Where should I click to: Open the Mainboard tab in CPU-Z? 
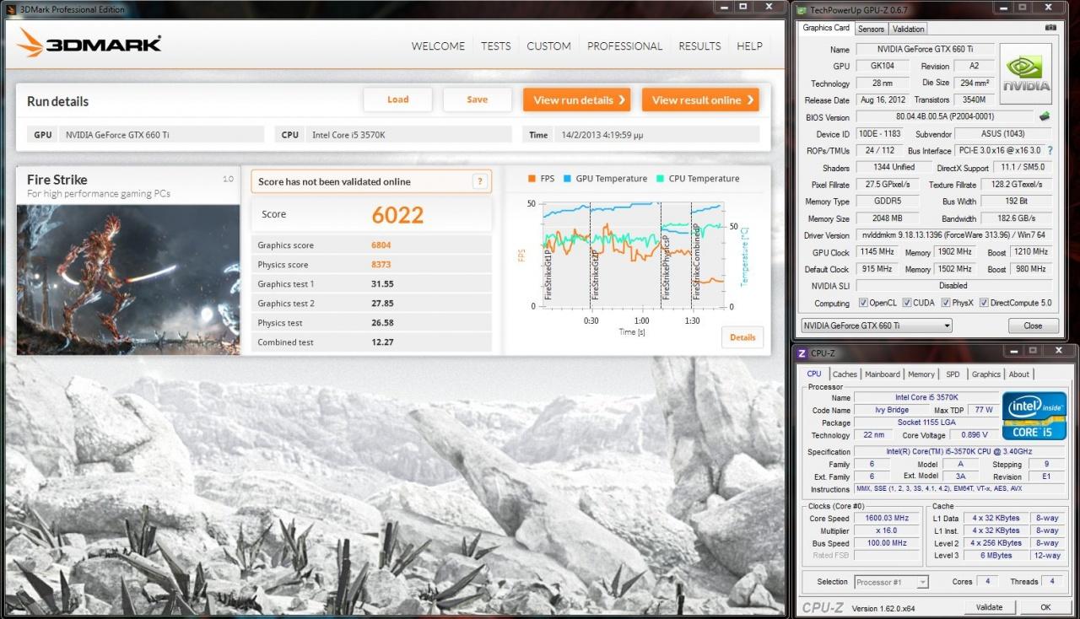[x=882, y=374]
